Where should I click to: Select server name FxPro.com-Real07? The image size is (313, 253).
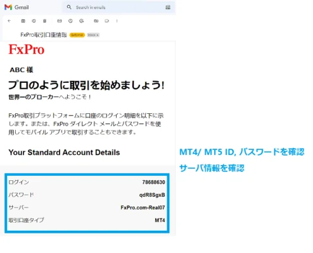(143, 207)
